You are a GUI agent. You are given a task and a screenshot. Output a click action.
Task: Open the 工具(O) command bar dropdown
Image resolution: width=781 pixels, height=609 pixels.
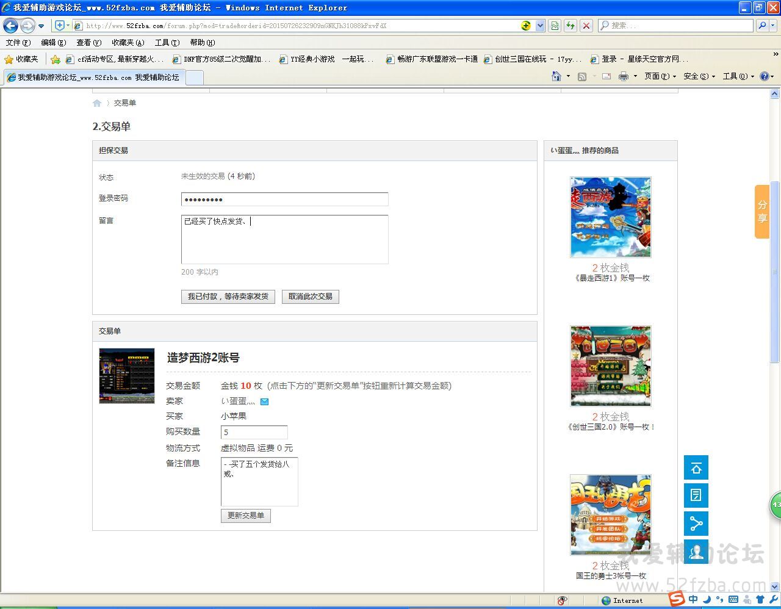[738, 76]
